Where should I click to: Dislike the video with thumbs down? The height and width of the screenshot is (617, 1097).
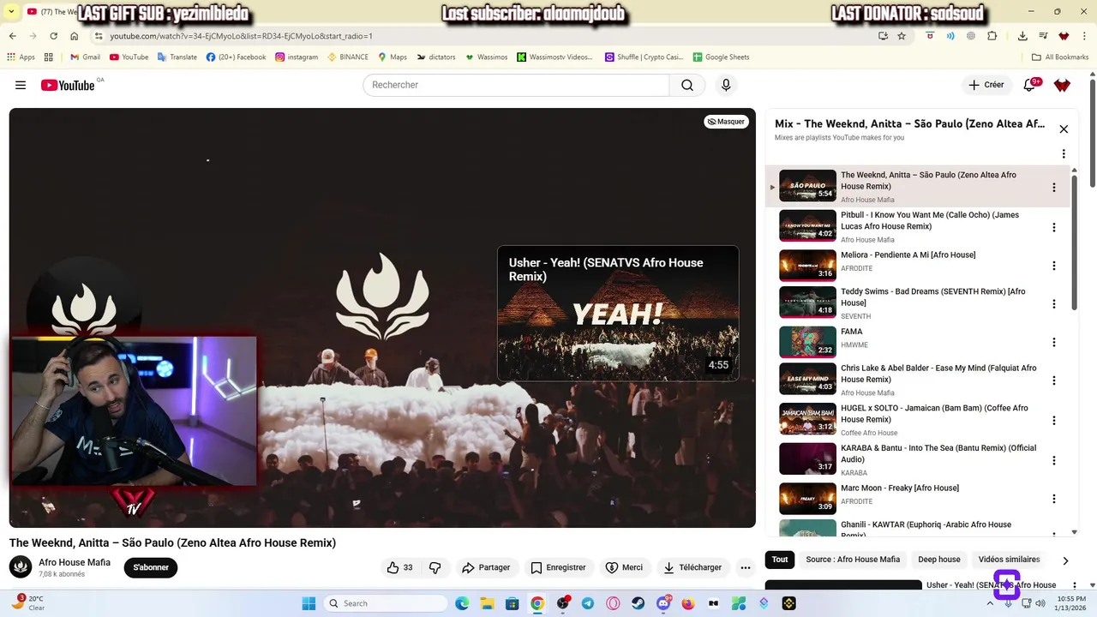[435, 567]
